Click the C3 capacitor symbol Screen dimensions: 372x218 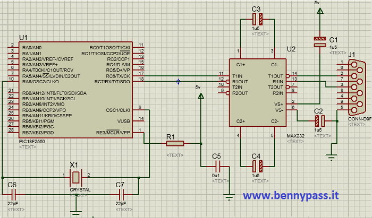click(x=256, y=19)
